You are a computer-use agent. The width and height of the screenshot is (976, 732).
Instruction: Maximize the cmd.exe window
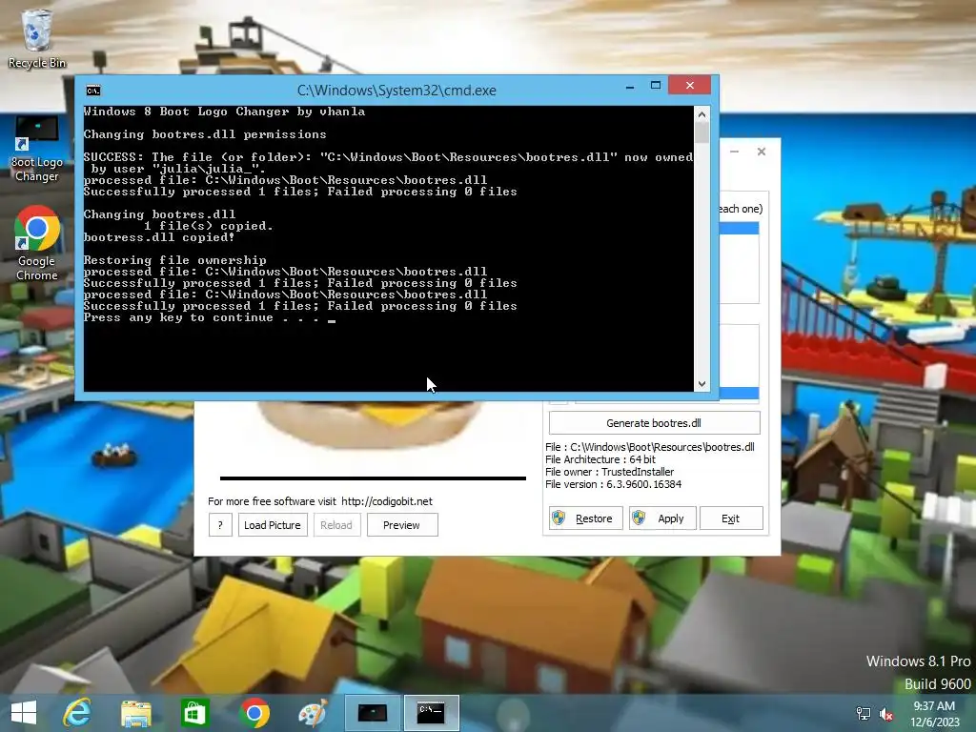click(656, 85)
